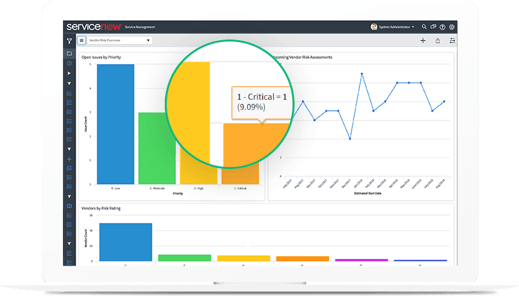Click the Priority axis title

coord(178,194)
